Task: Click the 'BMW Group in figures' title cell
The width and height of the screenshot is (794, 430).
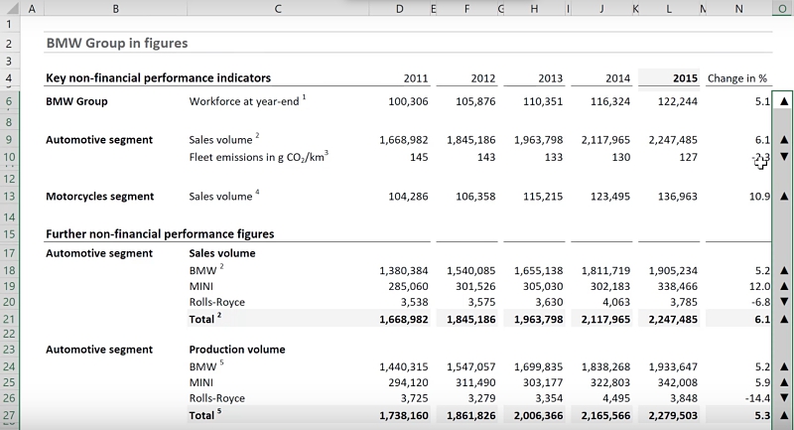Action: 117,44
